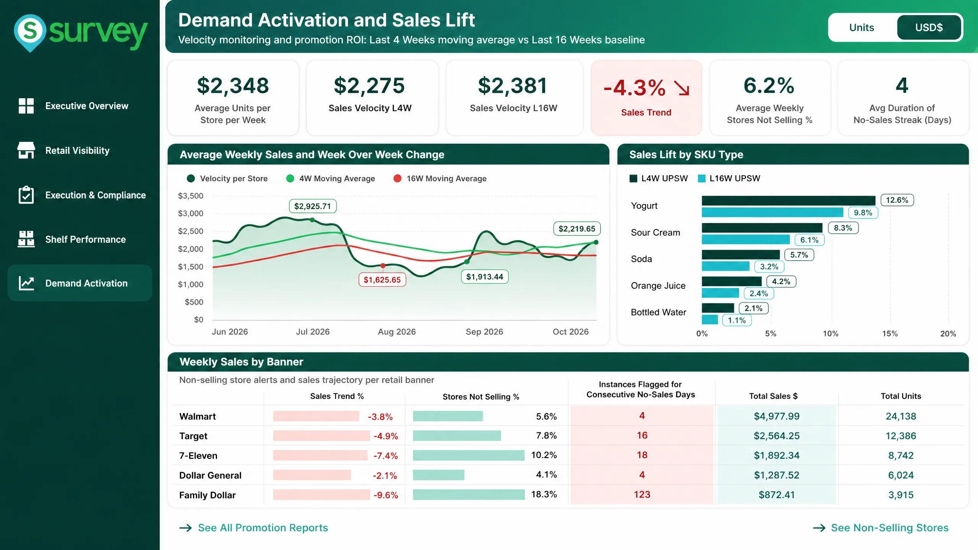Click Family Dollar stores not selling bar

coord(469,495)
